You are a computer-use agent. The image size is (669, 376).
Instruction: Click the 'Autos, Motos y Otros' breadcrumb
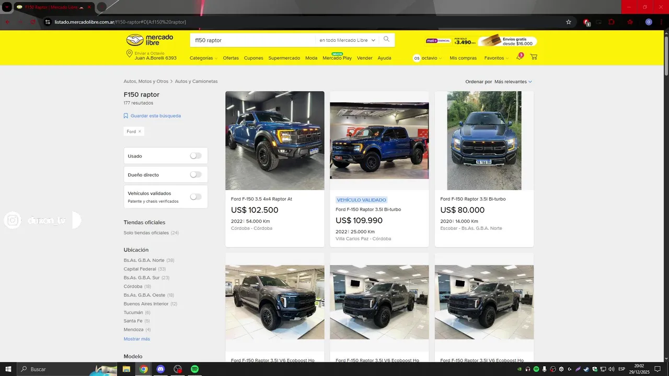146,81
